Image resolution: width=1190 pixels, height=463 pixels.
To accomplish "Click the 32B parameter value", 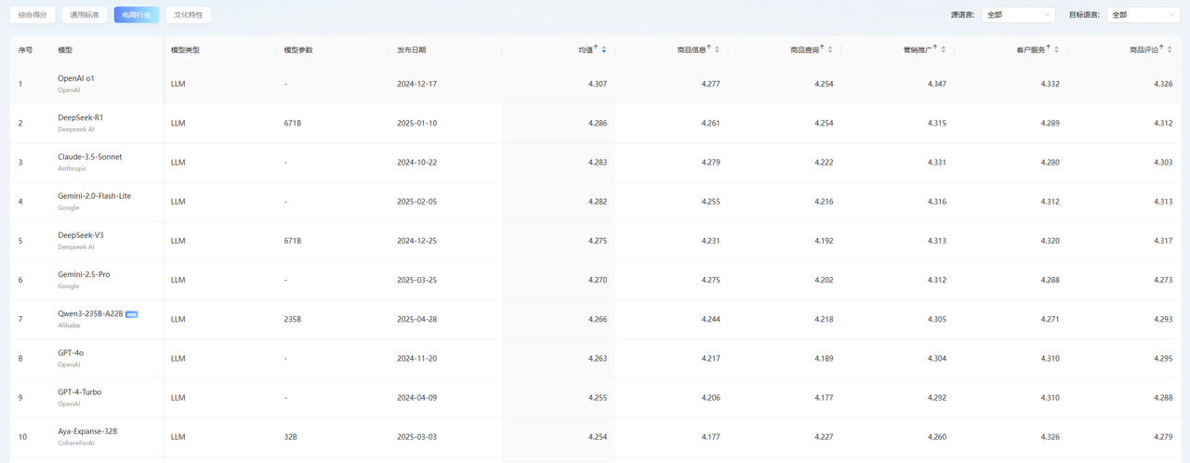I will pyautogui.click(x=291, y=436).
